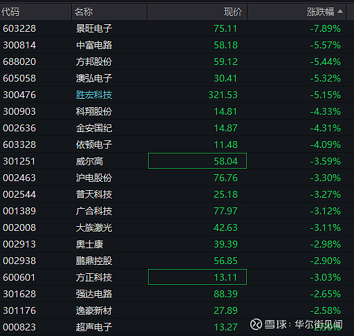This screenshot has width=354, height=336.
Task: Select the change value -4.09%
Action: (x=325, y=144)
